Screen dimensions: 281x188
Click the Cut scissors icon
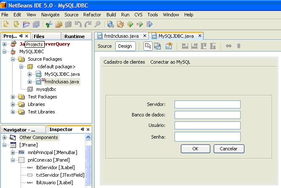(x=49, y=24)
